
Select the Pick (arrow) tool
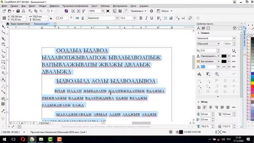(x=3, y=26)
